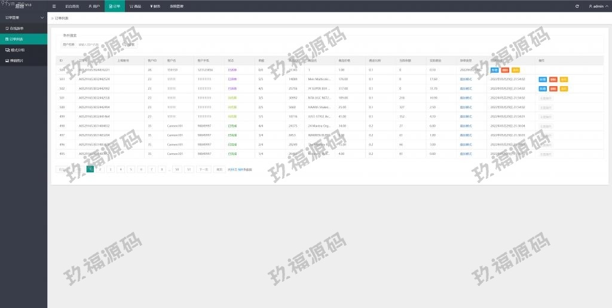Click blue action button in order 503 row
612x308 pixels.
tap(543, 79)
